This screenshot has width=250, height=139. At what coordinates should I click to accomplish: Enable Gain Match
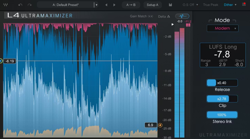click(x=141, y=16)
